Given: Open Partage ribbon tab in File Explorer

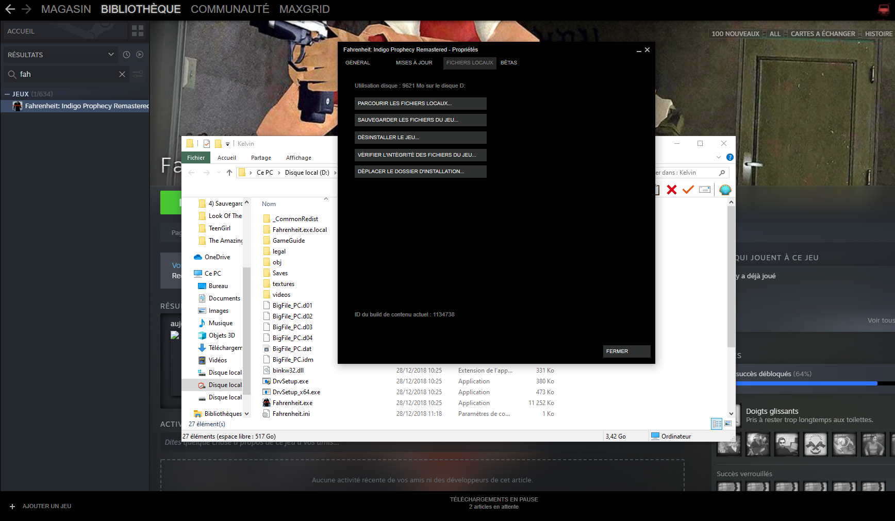Looking at the screenshot, I should tap(261, 158).
